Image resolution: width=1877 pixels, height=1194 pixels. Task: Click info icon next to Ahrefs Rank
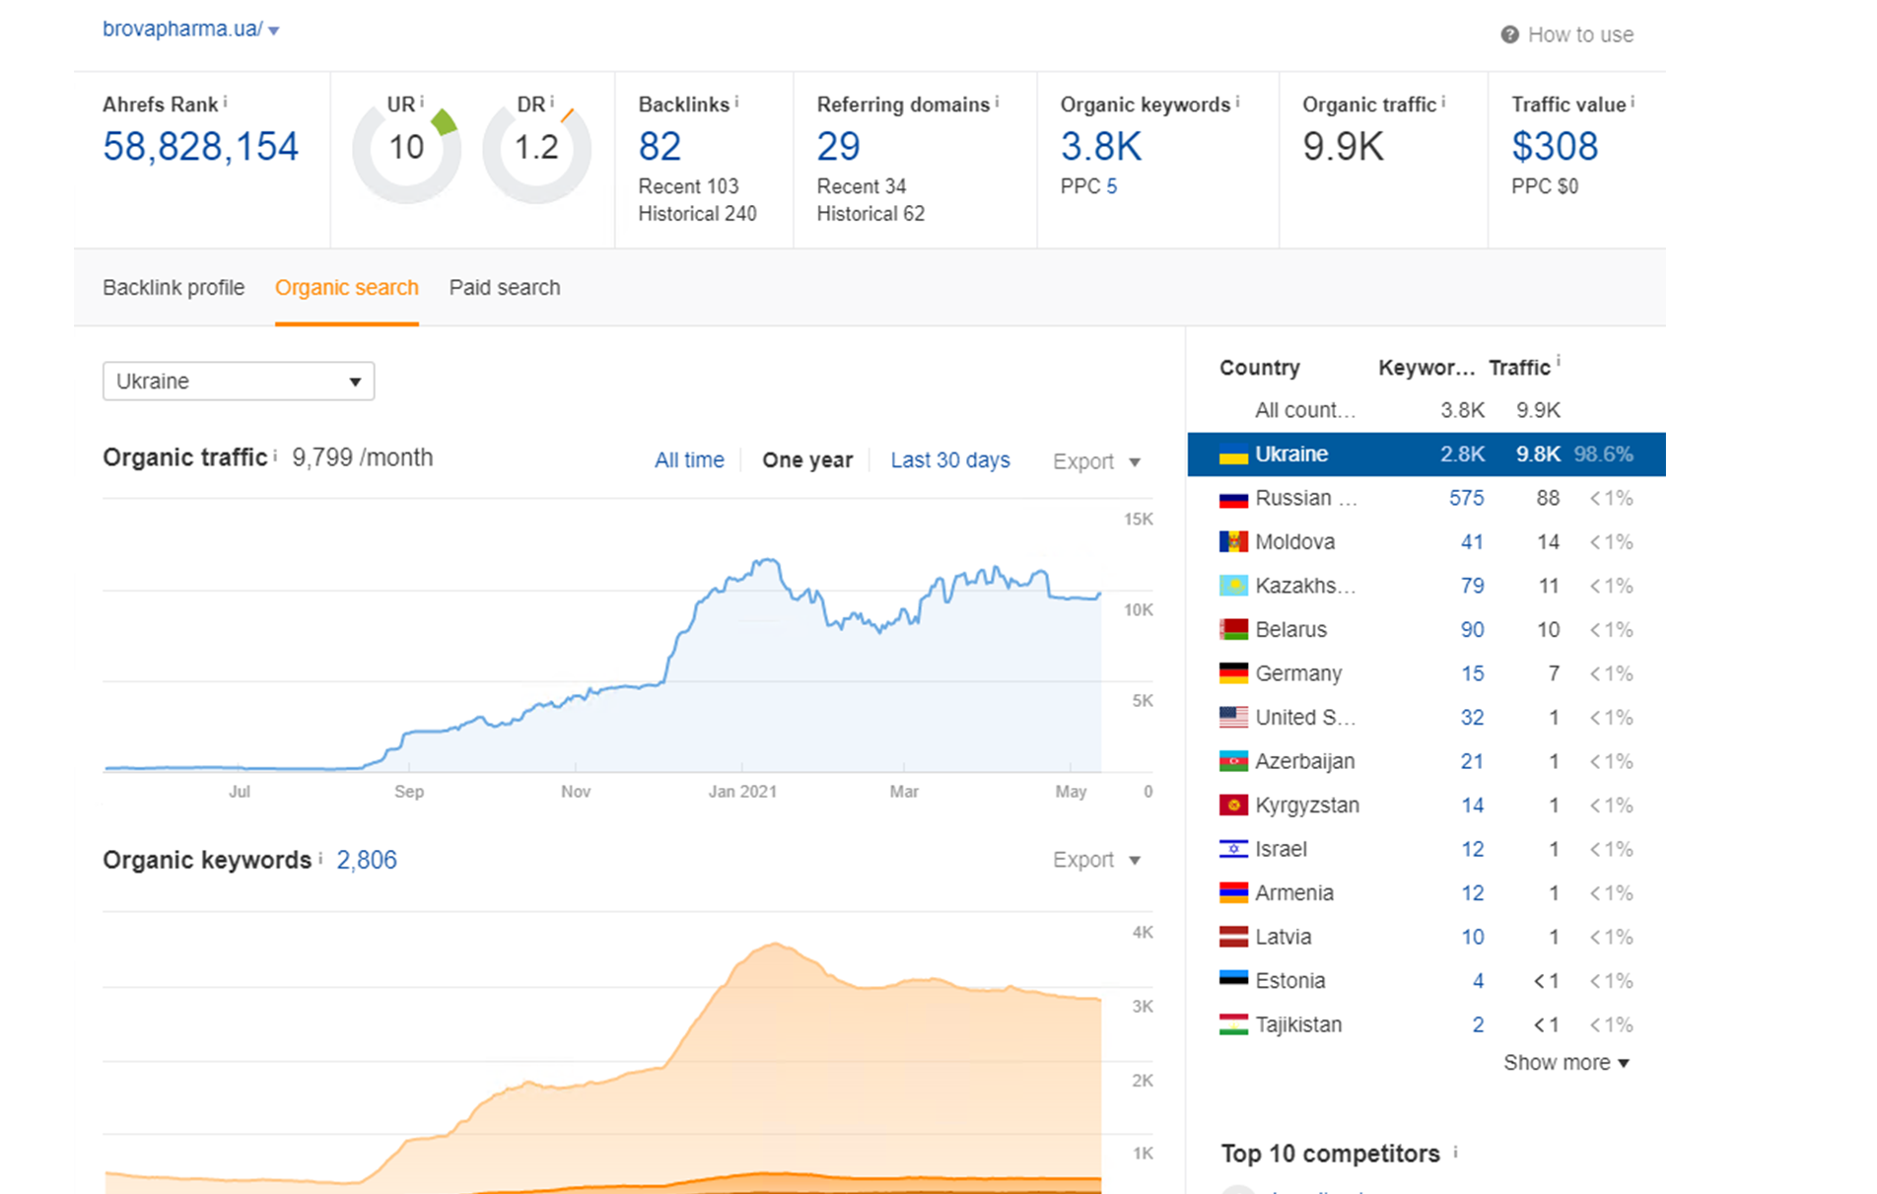(x=225, y=101)
